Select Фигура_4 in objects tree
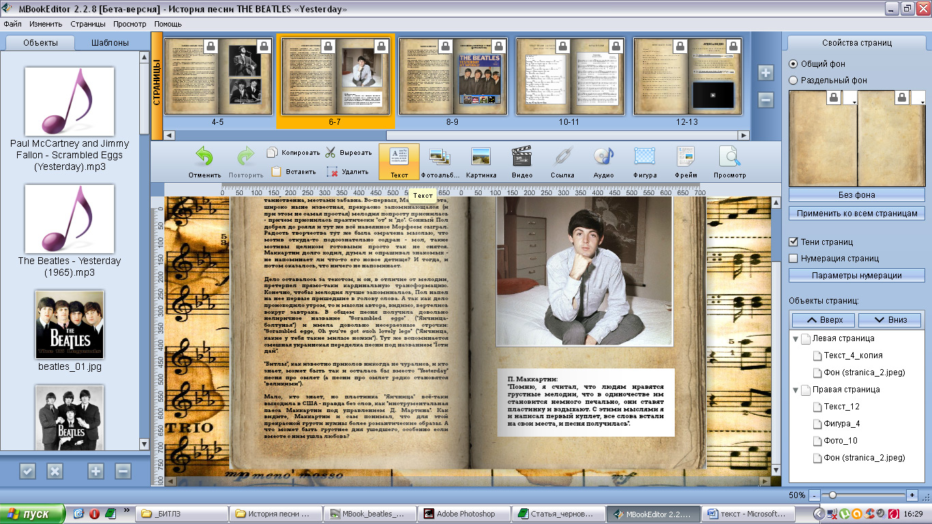Image resolution: width=932 pixels, height=524 pixels. point(841,424)
